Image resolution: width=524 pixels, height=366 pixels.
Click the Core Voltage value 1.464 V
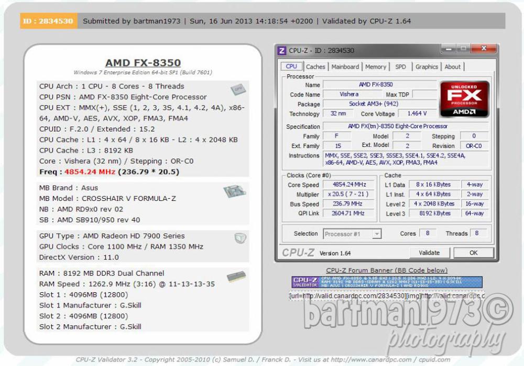click(417, 113)
